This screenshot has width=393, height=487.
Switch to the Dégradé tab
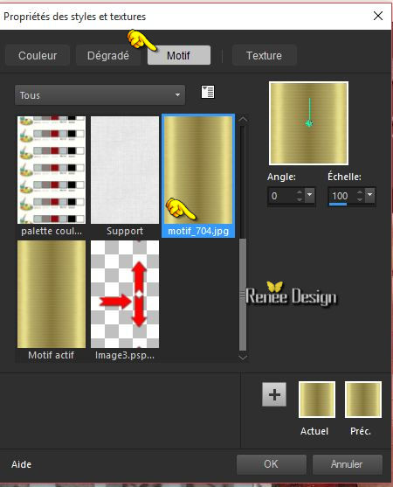pyautogui.click(x=108, y=56)
